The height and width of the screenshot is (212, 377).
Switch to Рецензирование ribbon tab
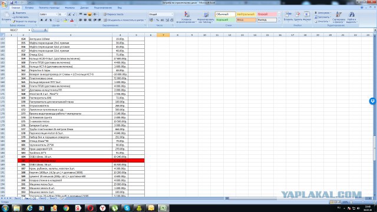click(103, 8)
